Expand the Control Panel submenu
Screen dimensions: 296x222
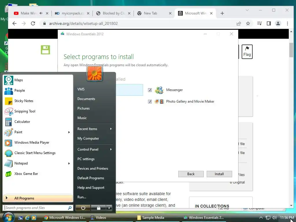[x=111, y=149]
